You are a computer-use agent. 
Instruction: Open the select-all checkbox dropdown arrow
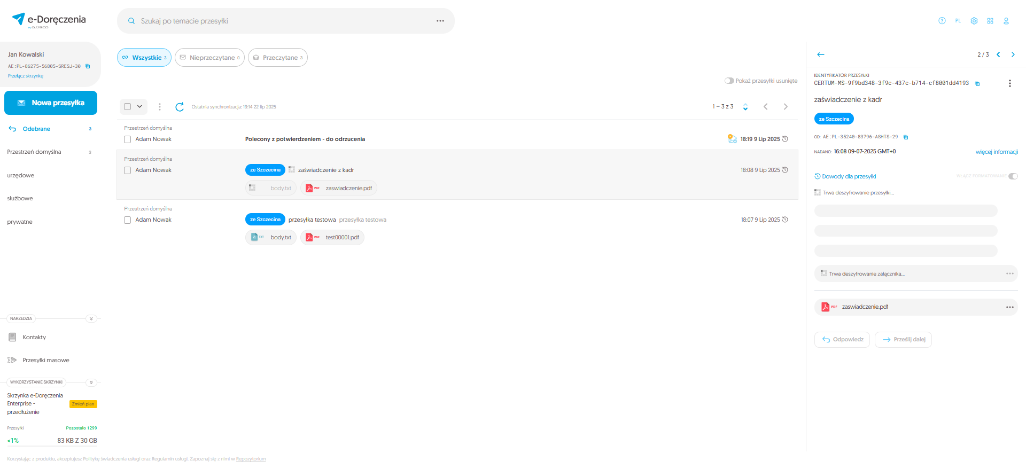(139, 106)
